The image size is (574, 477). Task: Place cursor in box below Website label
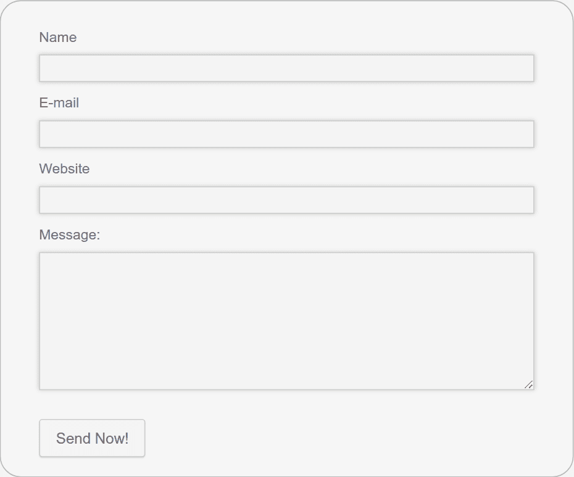pos(286,200)
